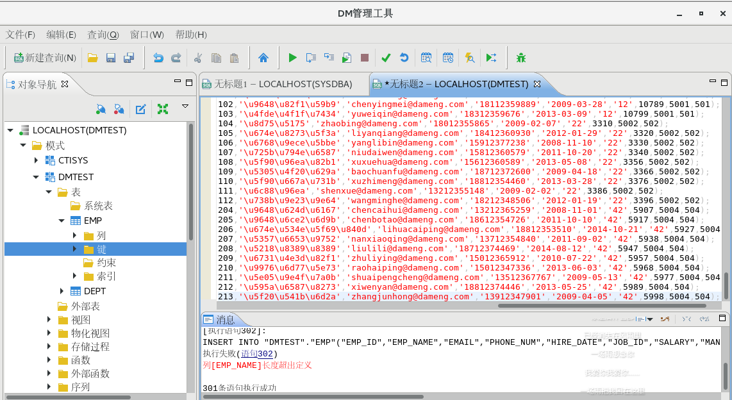
Task: Click the calendar clock plan icon
Action: point(447,58)
